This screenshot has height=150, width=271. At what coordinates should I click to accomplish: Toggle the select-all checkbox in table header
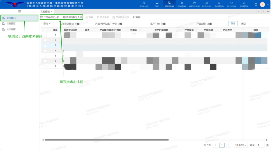pos(45,30)
